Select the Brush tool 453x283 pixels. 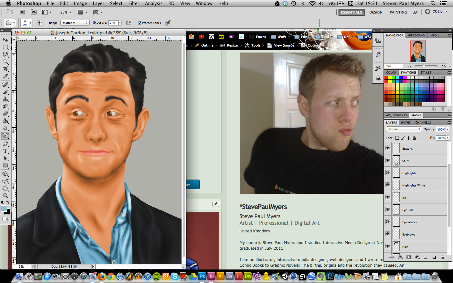pos(5,92)
